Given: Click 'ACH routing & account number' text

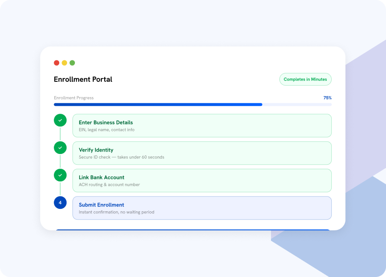Looking at the screenshot, I should pos(109,184).
